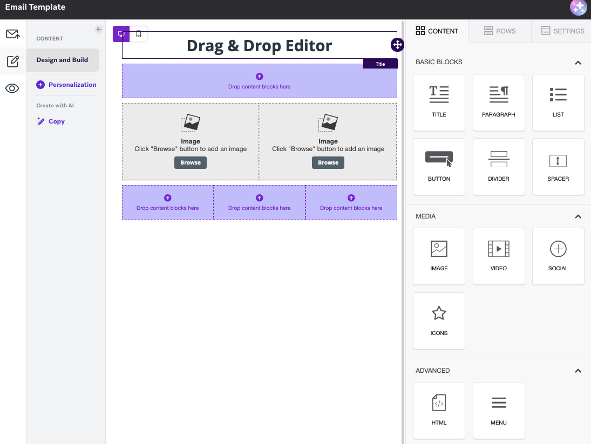Click Browse in the left image block
Screen dimensions: 591x444
(191, 163)
